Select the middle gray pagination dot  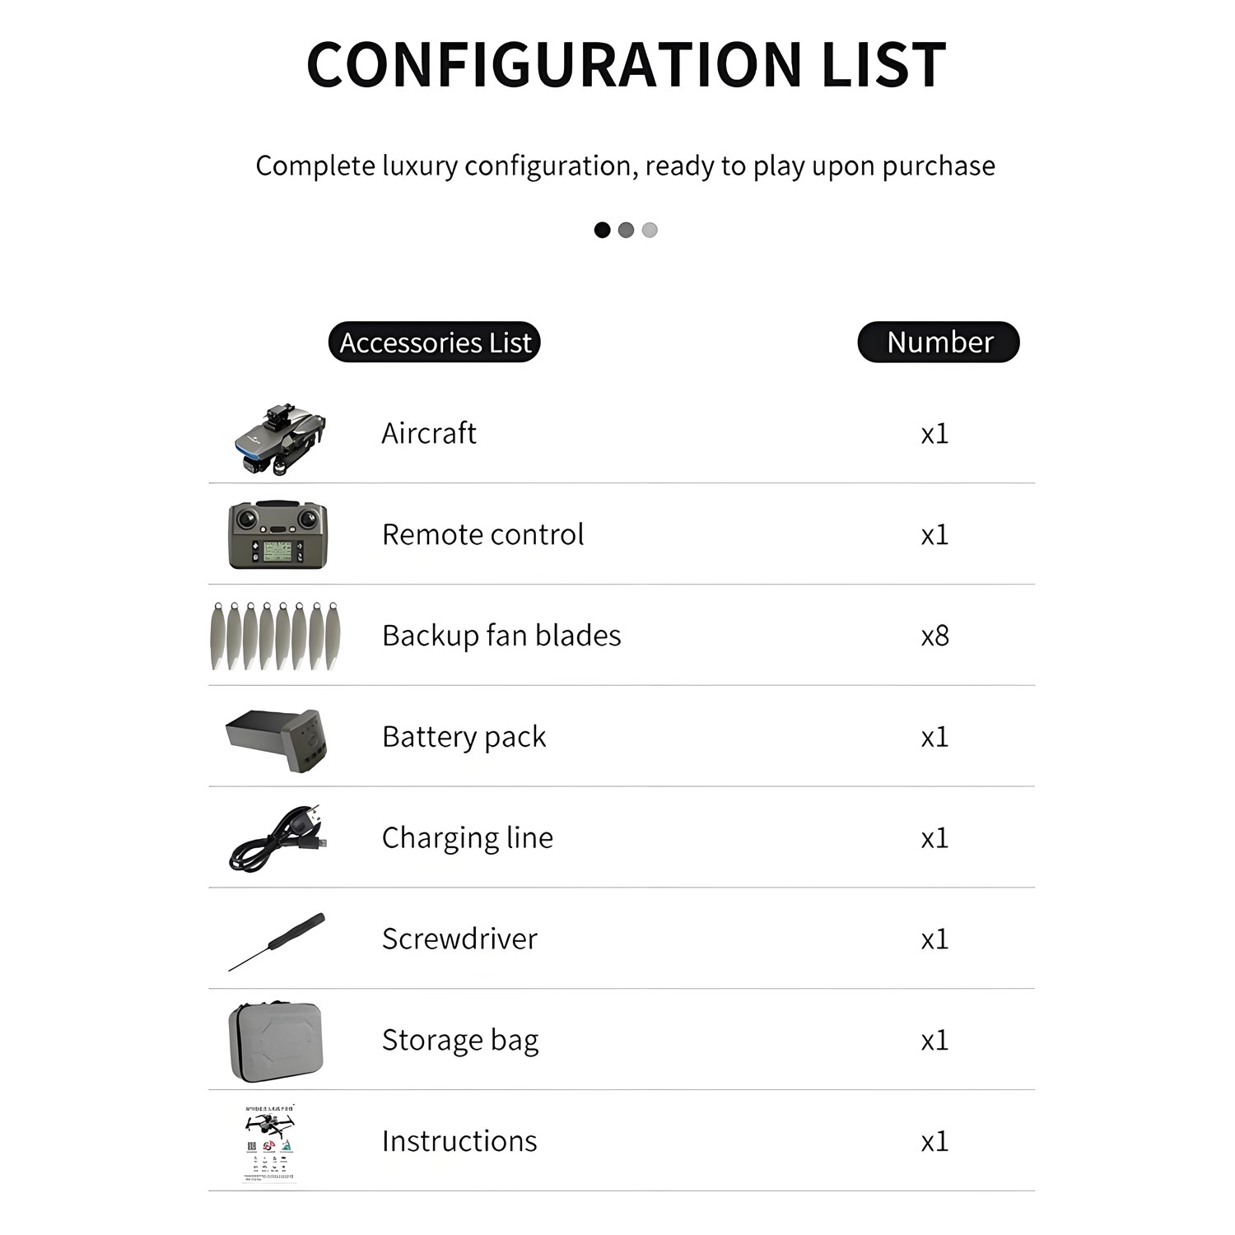coord(626,231)
